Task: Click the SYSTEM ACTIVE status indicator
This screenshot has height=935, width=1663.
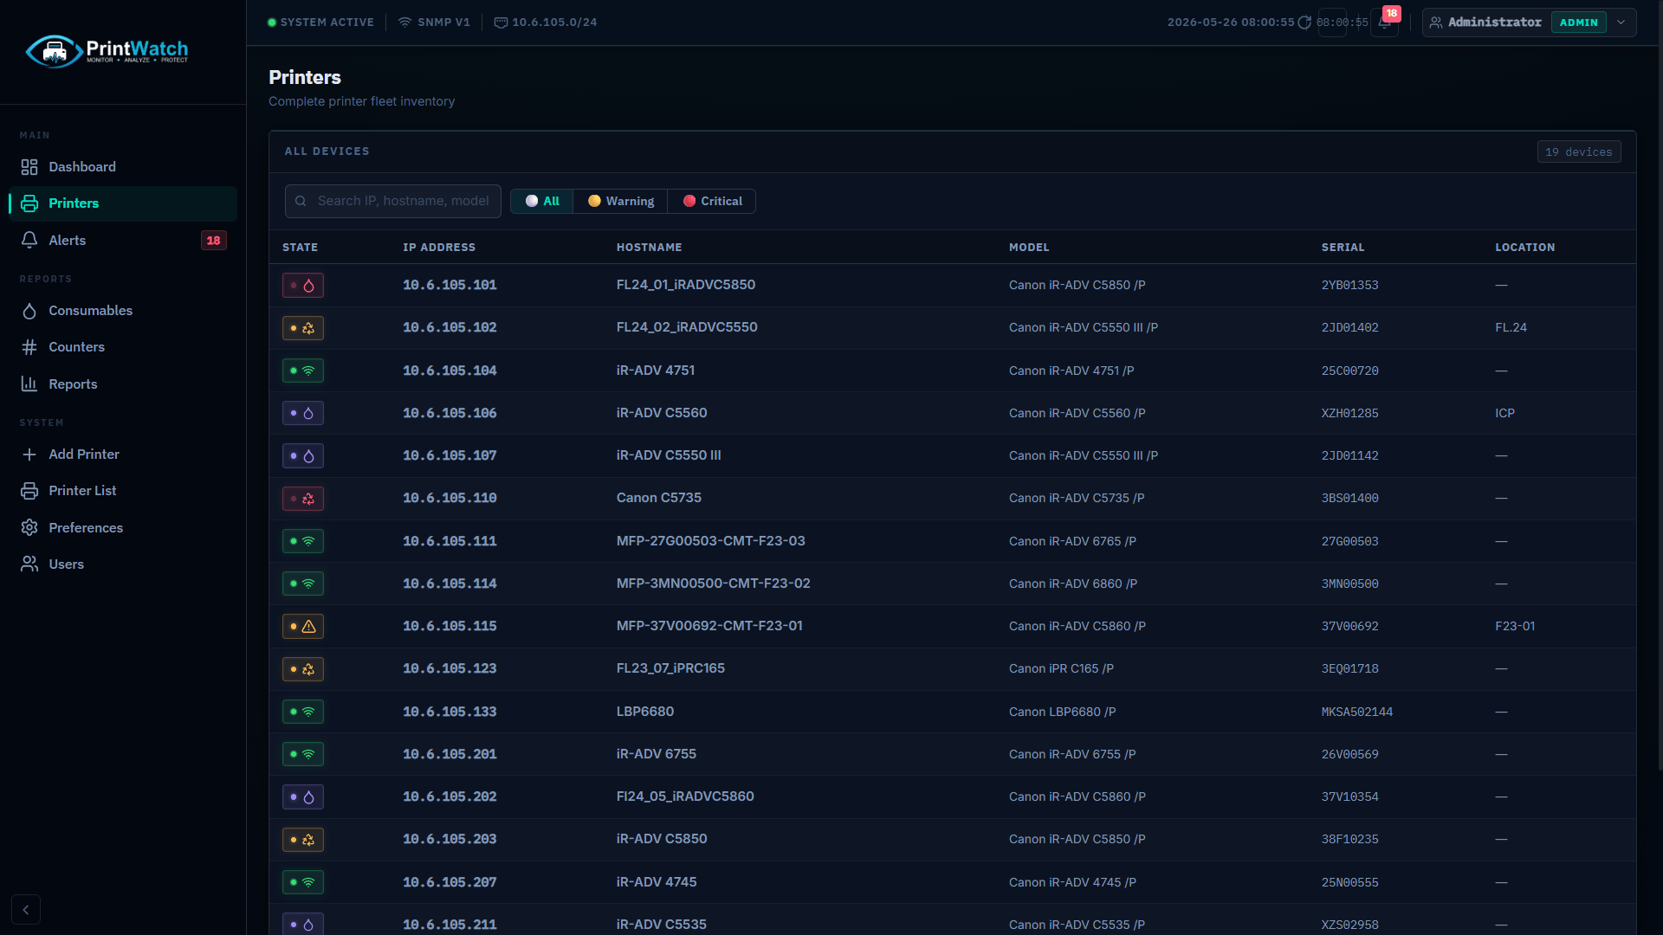Action: pos(320,23)
